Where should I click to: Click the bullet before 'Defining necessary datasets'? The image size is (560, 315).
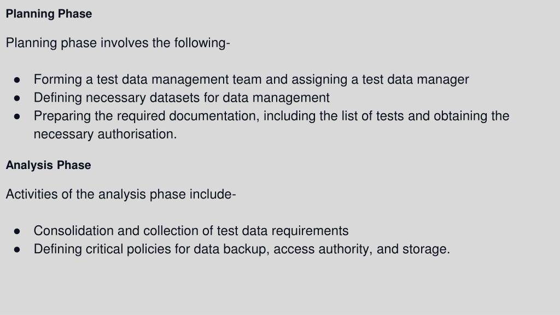click(17, 98)
